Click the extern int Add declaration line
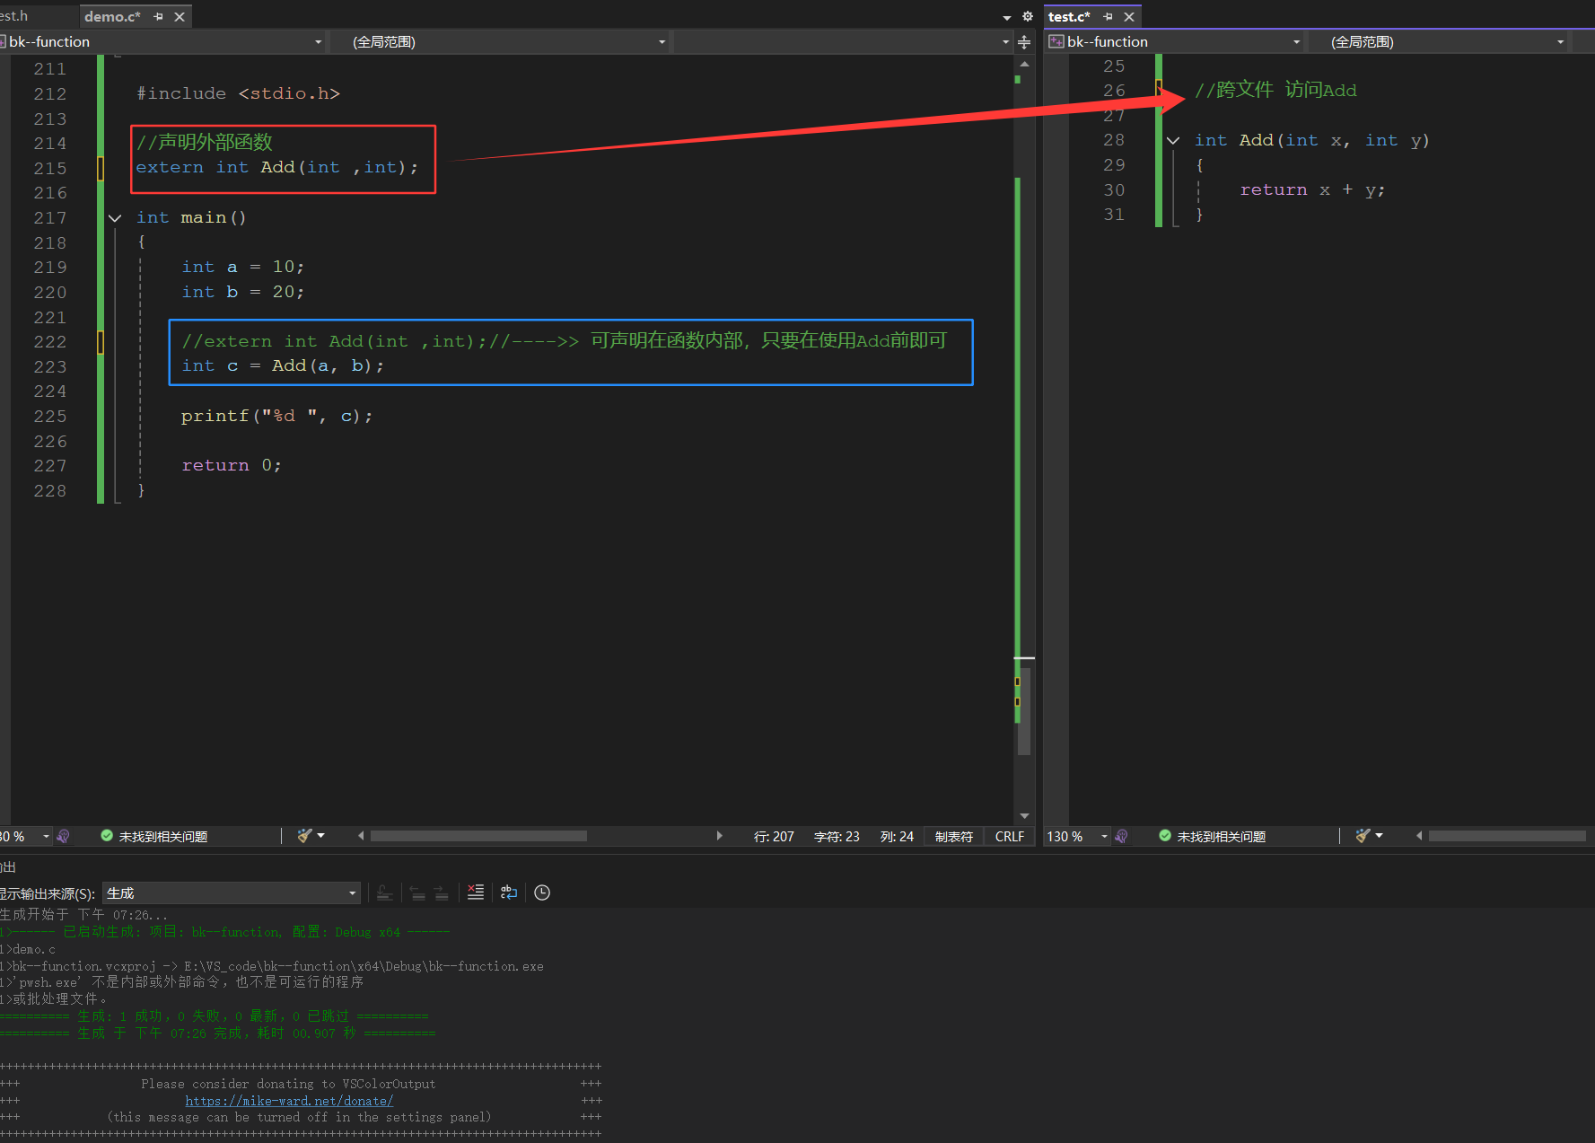This screenshot has height=1143, width=1595. (x=277, y=168)
